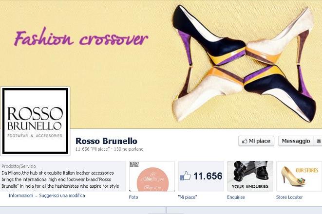322x214 pixels.
Task: Open the Rosso Brunello profile logo picture
Action: pos(35,121)
